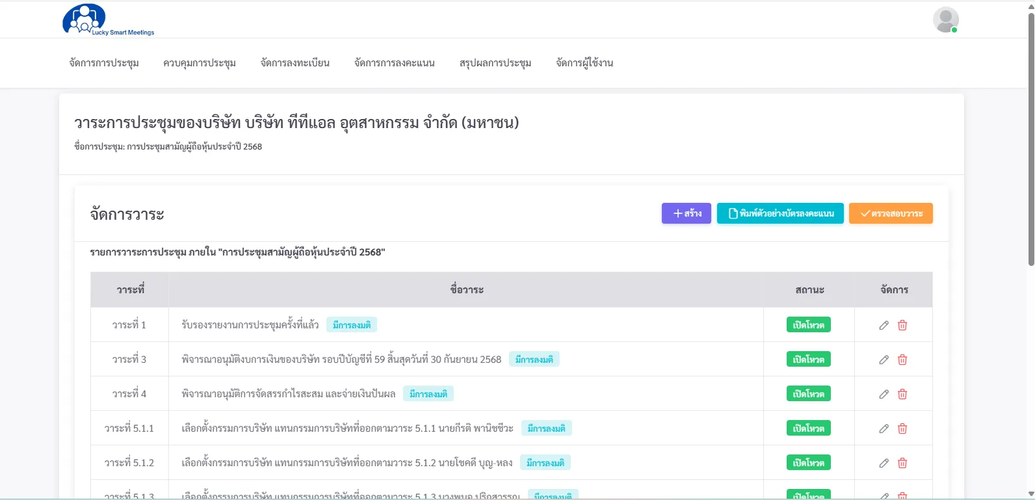The width and height of the screenshot is (1035, 500).
Task: Click the edit pencil icon for วาระที่ 1
Action: (x=884, y=325)
